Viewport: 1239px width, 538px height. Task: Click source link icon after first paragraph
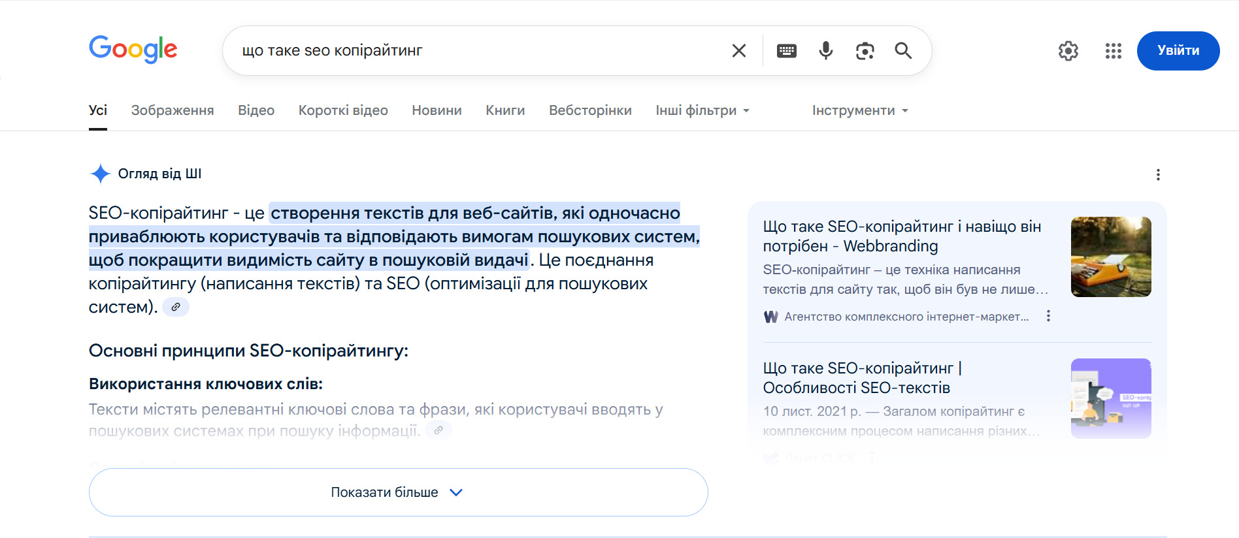coord(176,307)
